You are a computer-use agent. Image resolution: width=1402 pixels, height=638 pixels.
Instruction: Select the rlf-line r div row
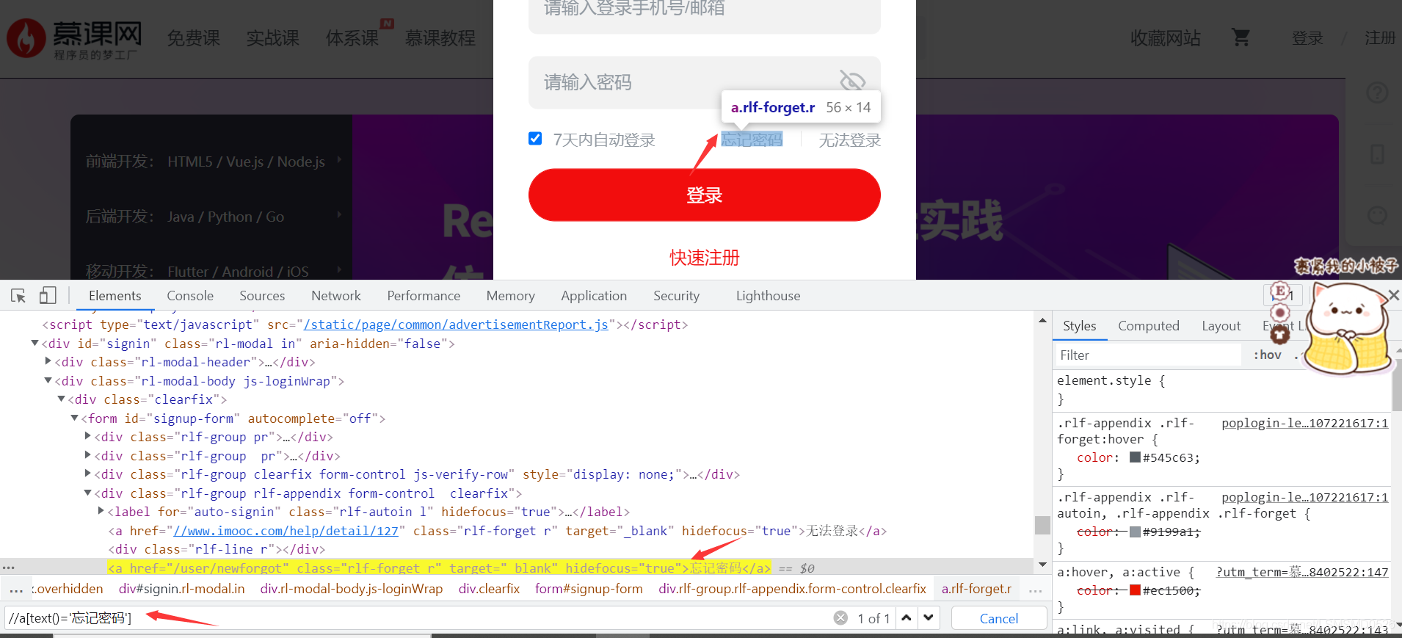point(217,549)
